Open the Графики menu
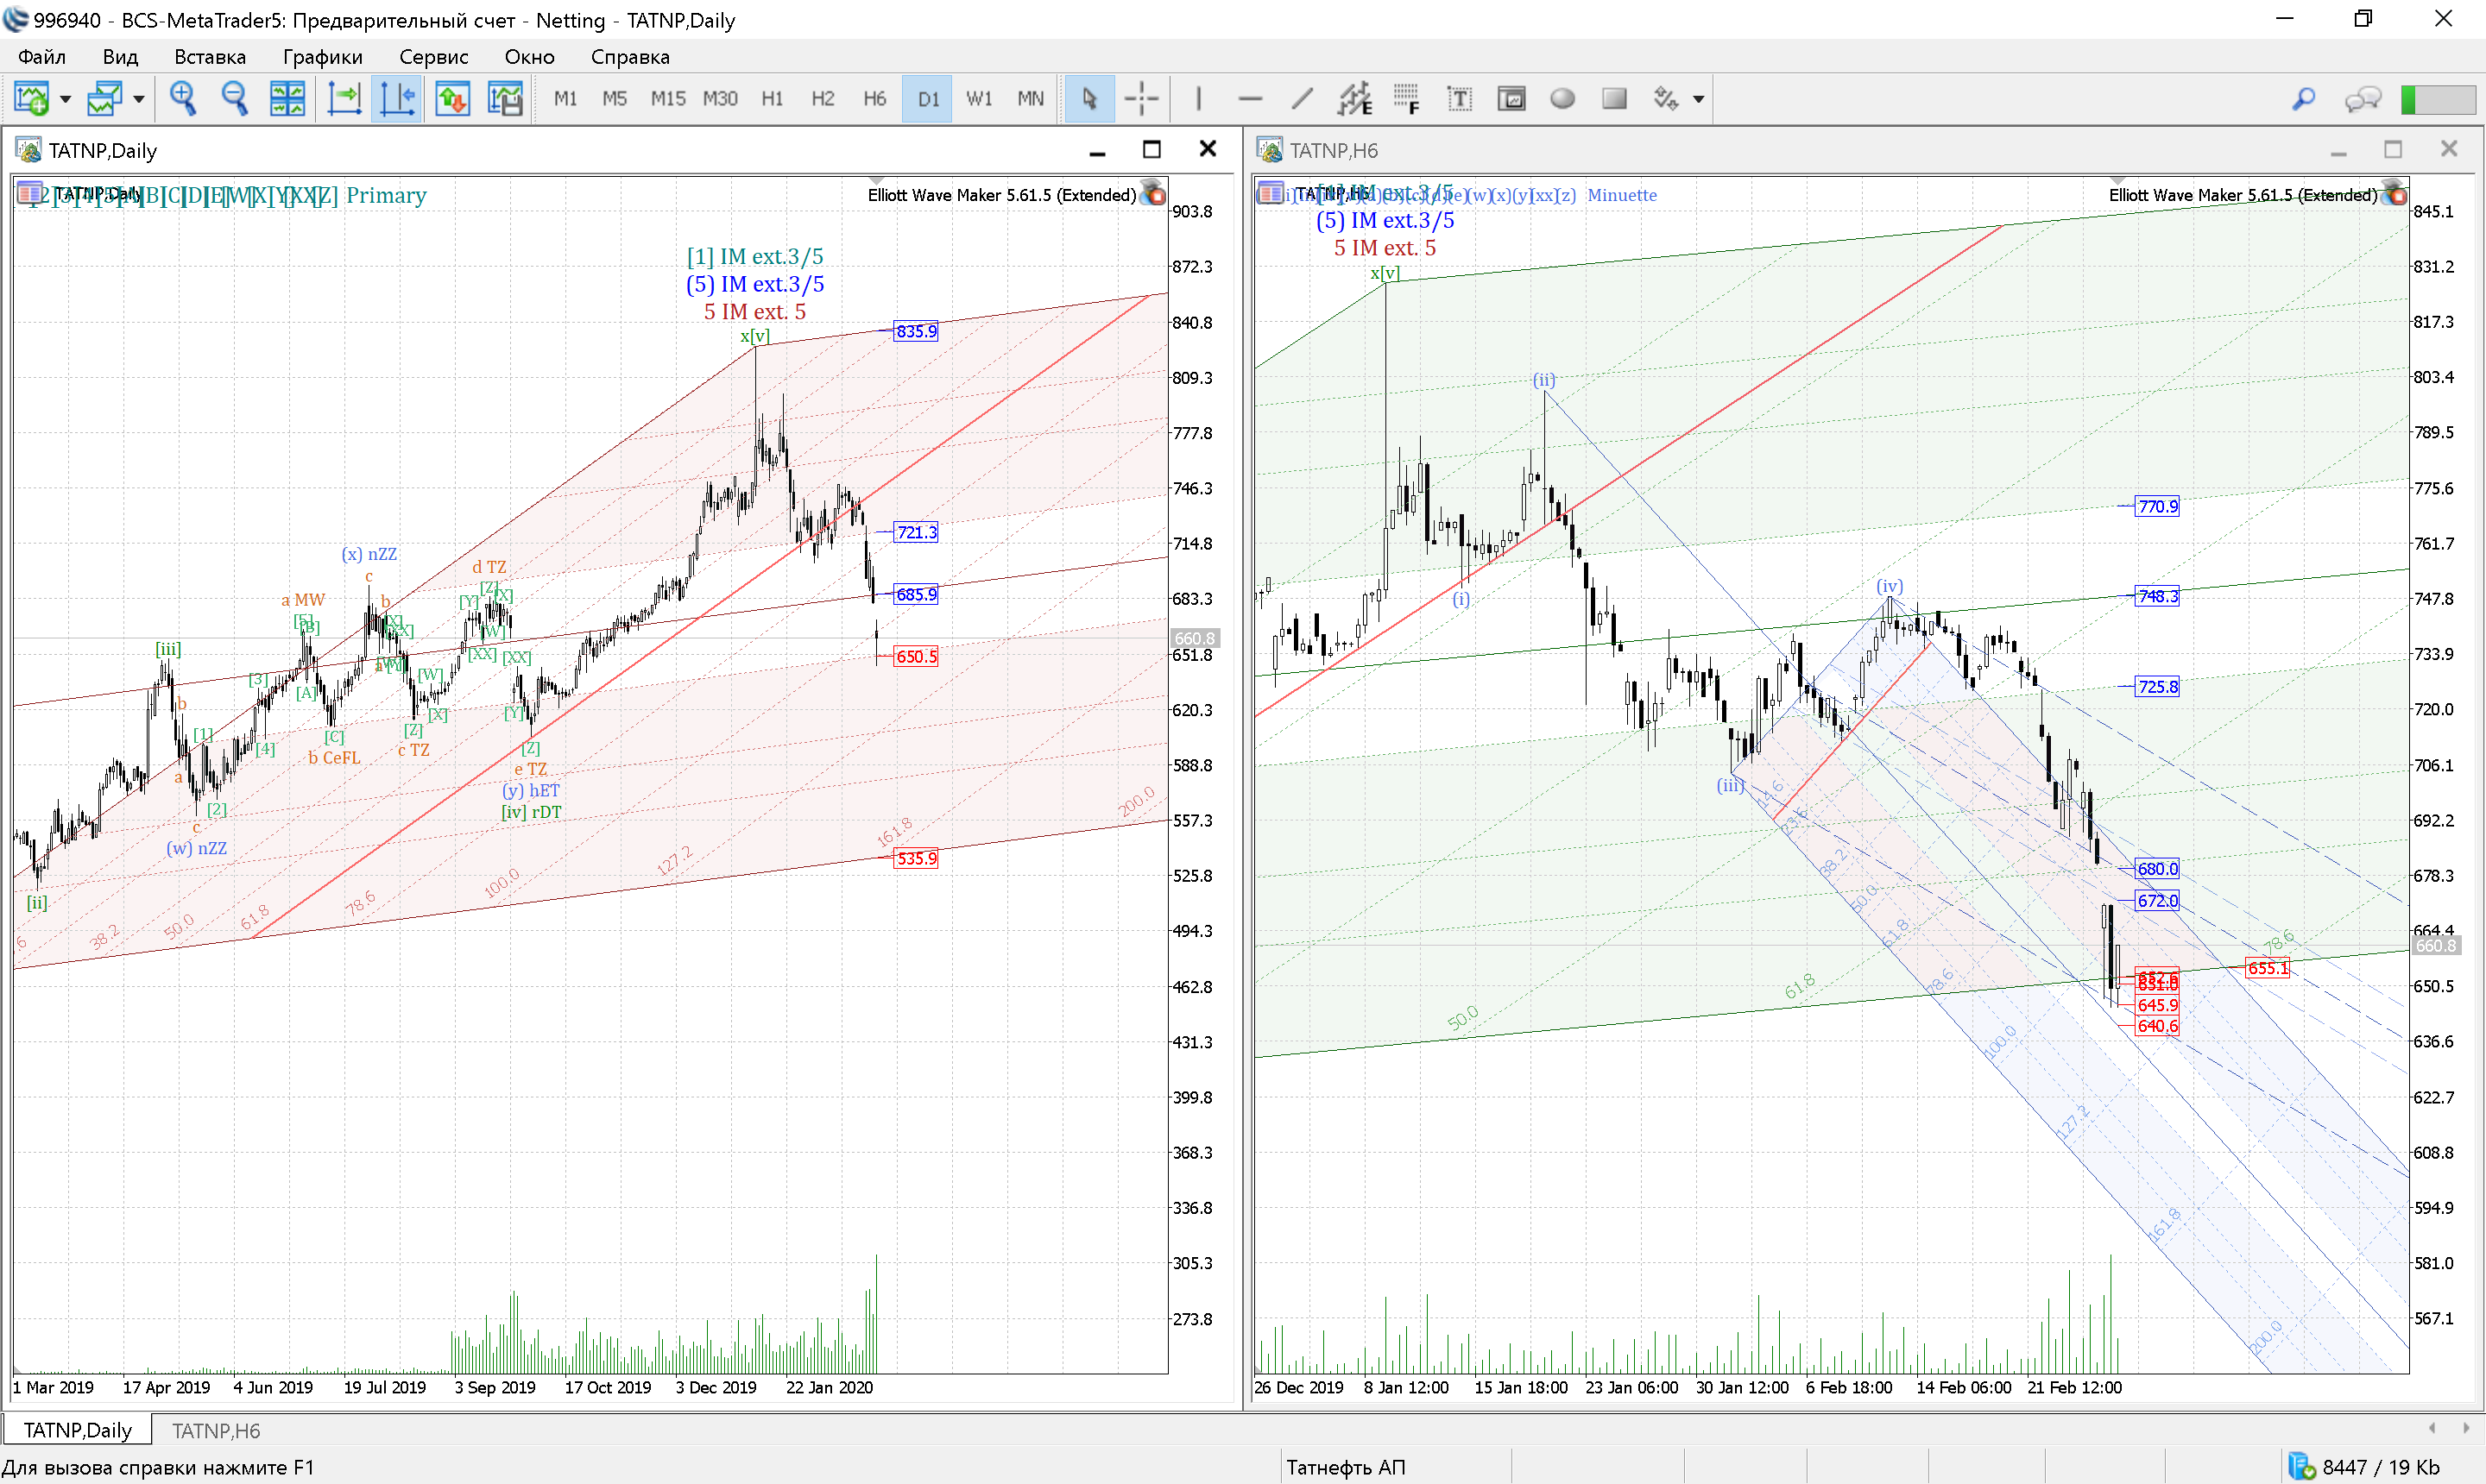The image size is (2486, 1484). (x=322, y=57)
